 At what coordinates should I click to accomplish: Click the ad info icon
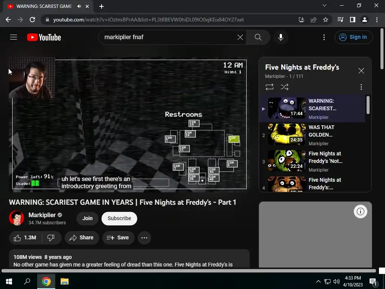coord(361,211)
